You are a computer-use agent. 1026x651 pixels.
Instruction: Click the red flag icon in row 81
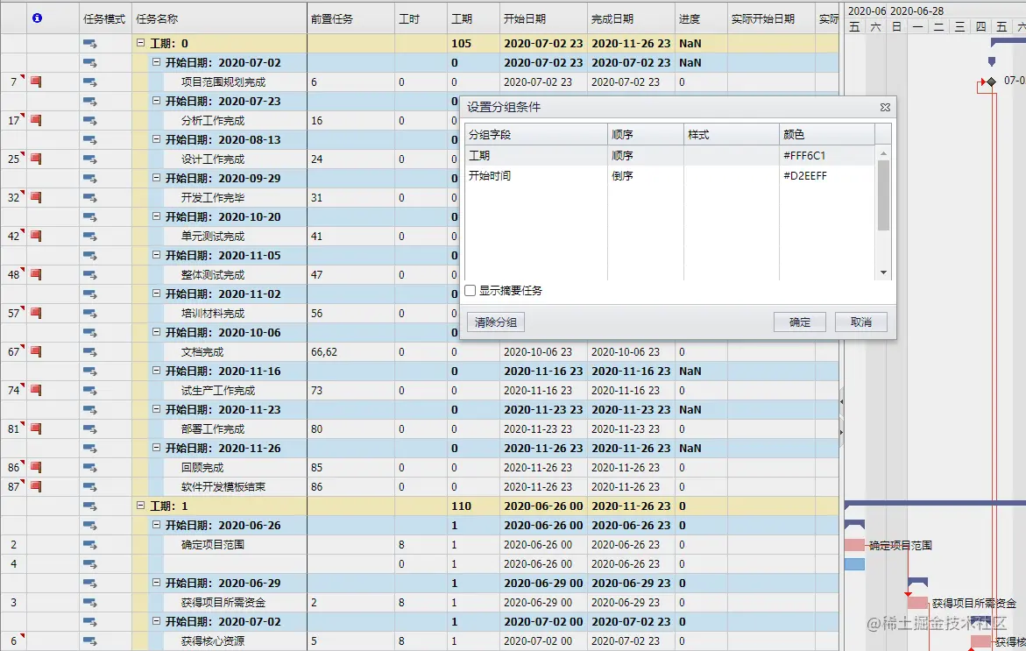tap(36, 429)
